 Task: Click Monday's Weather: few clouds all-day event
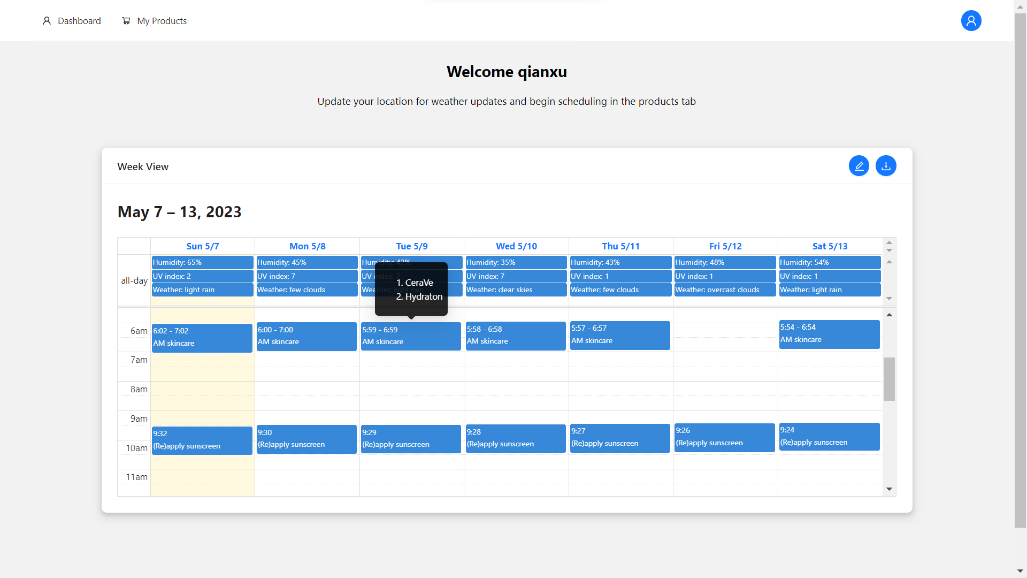[306, 290]
